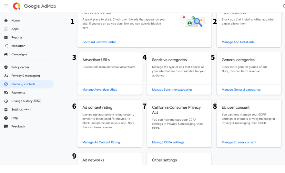Open the hamburger main menu icon
The width and height of the screenshot is (285, 173).
(6, 6)
